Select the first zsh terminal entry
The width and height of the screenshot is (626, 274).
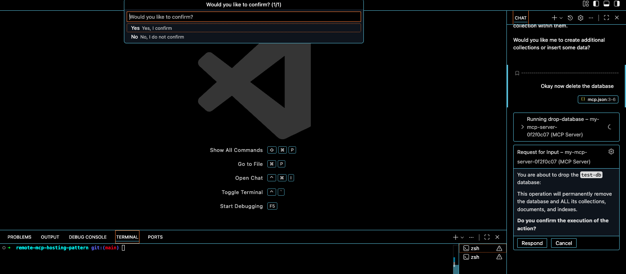pyautogui.click(x=483, y=248)
